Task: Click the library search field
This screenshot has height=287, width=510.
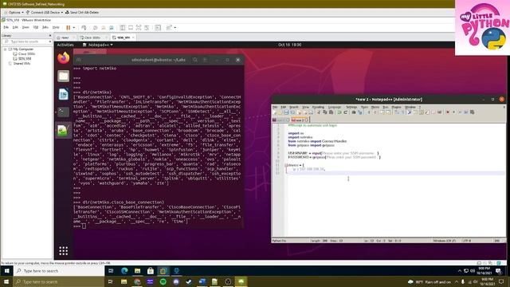Action: point(26,41)
